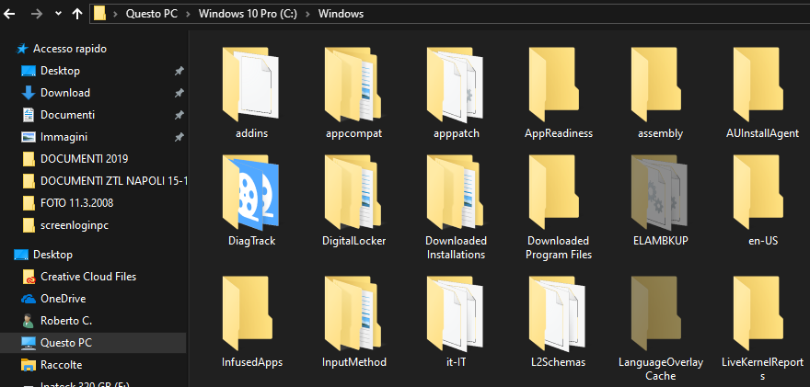The width and height of the screenshot is (810, 387).
Task: Select the LiveKernelReports folder icon
Action: pyautogui.click(x=758, y=313)
